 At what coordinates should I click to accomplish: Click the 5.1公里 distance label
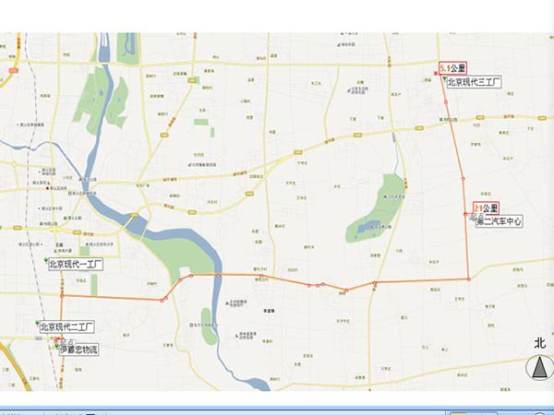pyautogui.click(x=453, y=68)
